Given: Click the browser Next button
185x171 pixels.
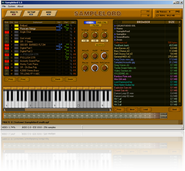Looking at the screenshot, I should point(132,109).
